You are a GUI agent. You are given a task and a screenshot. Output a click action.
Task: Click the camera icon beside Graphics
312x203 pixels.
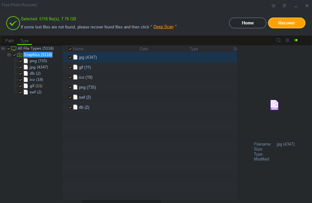coord(20,55)
